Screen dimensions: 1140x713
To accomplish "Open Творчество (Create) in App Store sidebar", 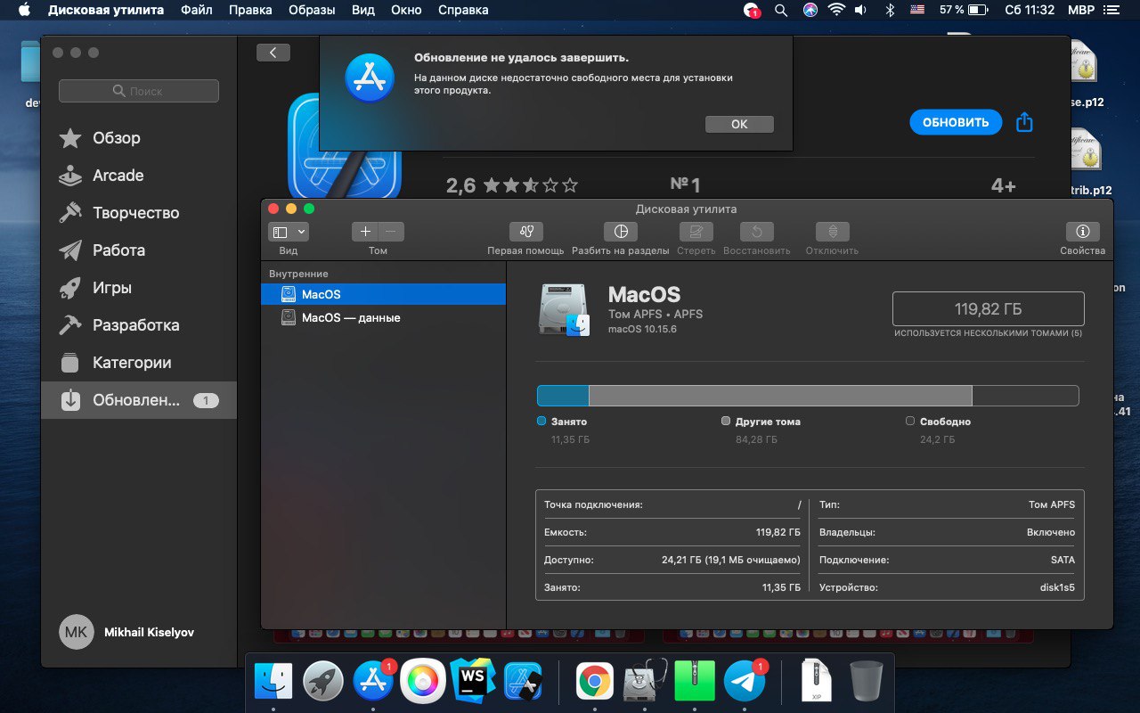I will 139,213.
